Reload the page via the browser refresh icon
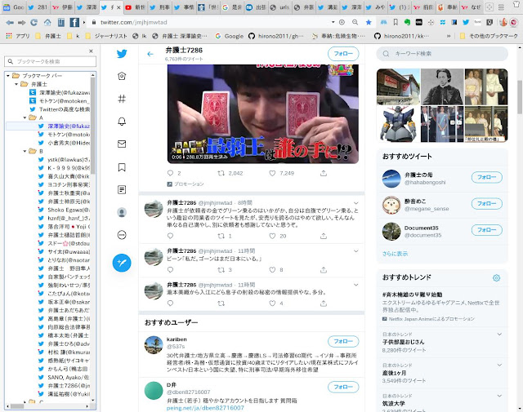 pos(34,22)
